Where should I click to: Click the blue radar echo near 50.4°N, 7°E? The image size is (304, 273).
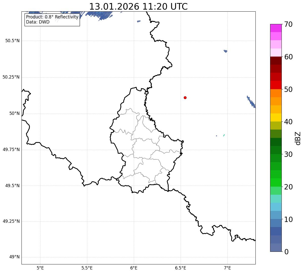[x=226, y=51]
